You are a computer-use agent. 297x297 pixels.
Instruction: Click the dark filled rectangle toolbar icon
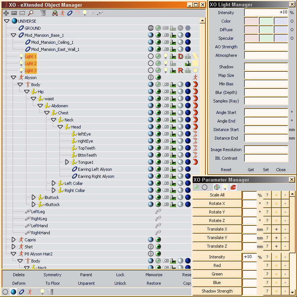tap(14, 13)
